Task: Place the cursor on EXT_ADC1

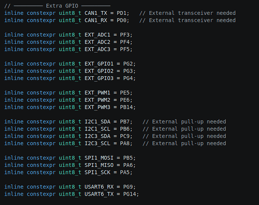Action: coord(97,35)
